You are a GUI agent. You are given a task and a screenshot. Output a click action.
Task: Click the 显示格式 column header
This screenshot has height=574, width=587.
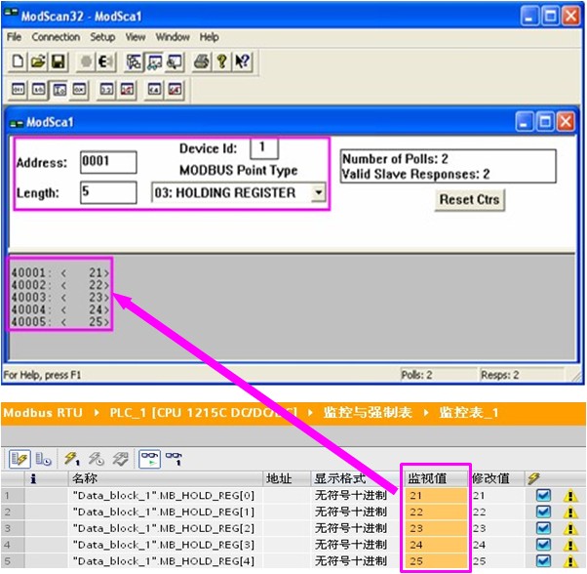point(356,478)
